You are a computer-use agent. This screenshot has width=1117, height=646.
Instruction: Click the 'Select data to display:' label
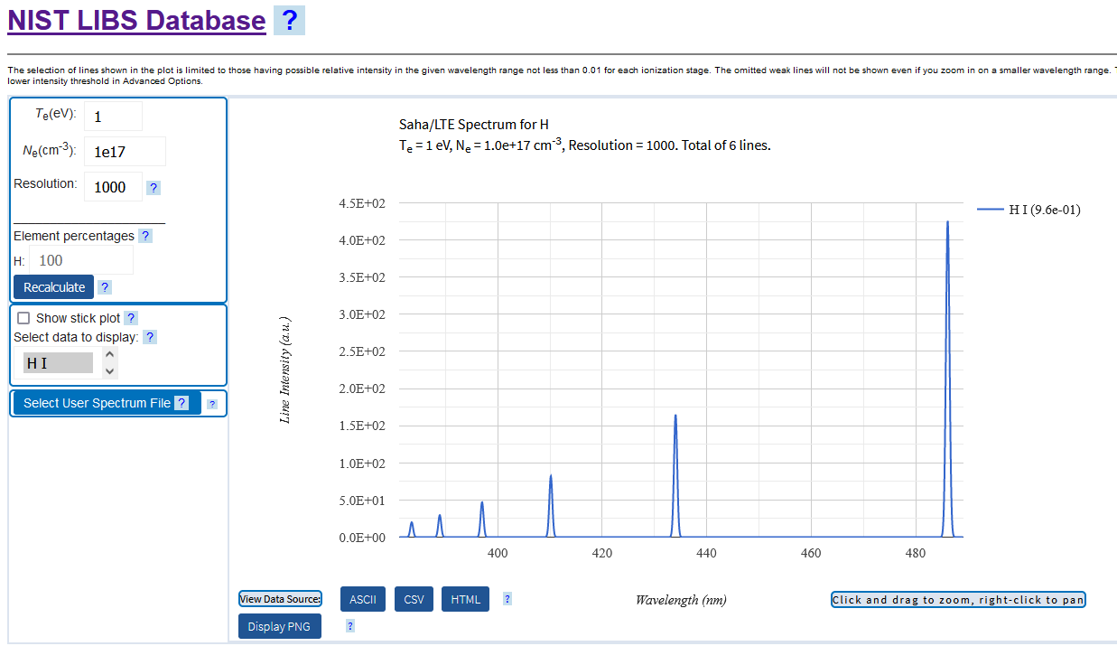click(x=77, y=337)
